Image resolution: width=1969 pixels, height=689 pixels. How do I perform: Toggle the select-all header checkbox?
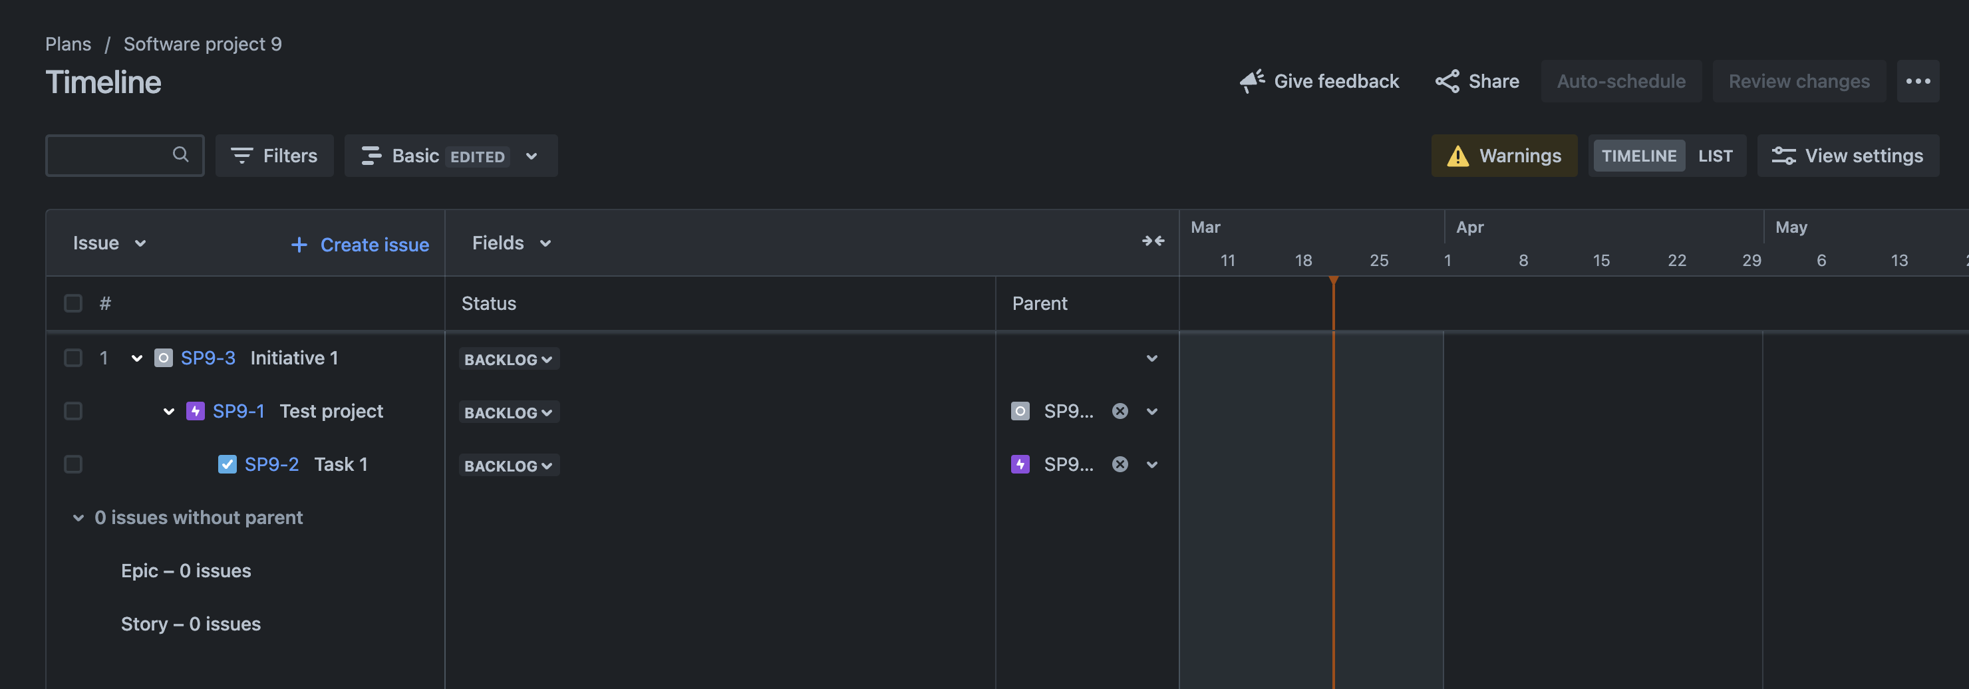pyautogui.click(x=73, y=303)
